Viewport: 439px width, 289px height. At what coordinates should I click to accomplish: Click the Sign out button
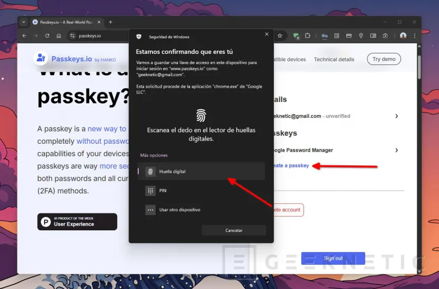point(333,258)
